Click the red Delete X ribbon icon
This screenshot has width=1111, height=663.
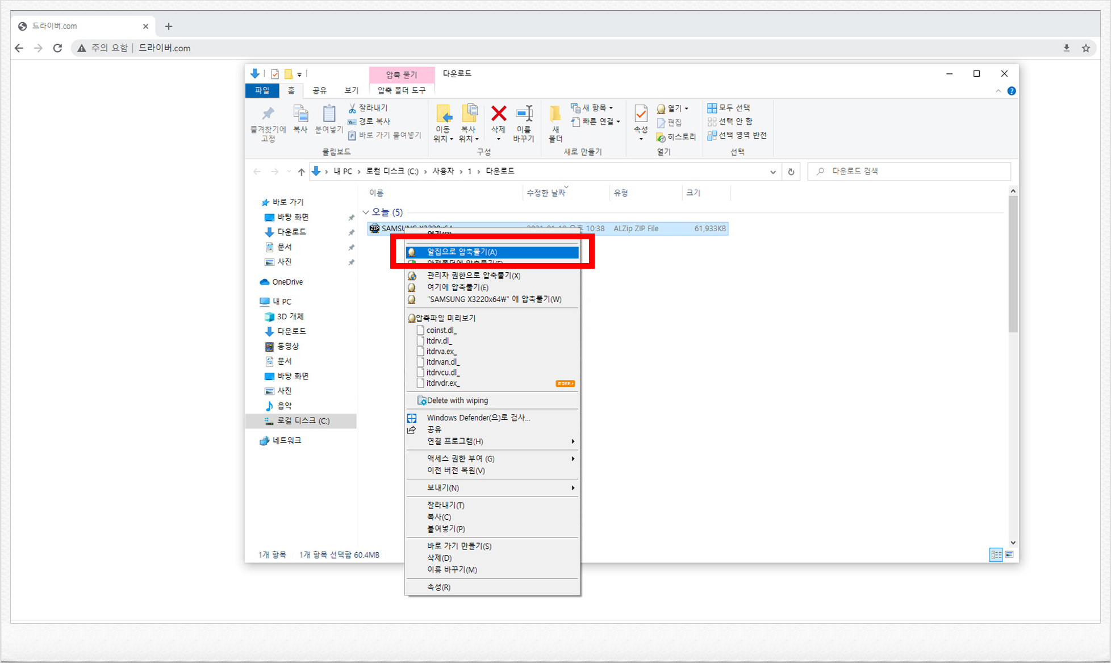[499, 114]
